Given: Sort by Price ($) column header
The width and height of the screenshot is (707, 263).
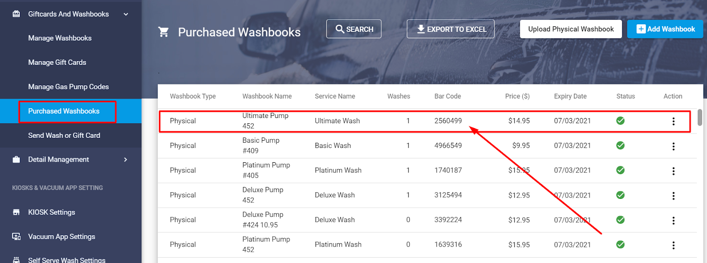Looking at the screenshot, I should (x=517, y=96).
